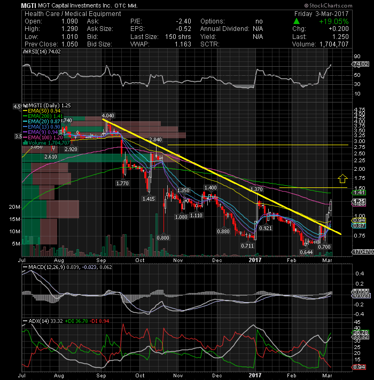Image resolution: width=374 pixels, height=380 pixels.
Task: Click the 'Volume 1,704,707' legend entry
Action: (49, 142)
